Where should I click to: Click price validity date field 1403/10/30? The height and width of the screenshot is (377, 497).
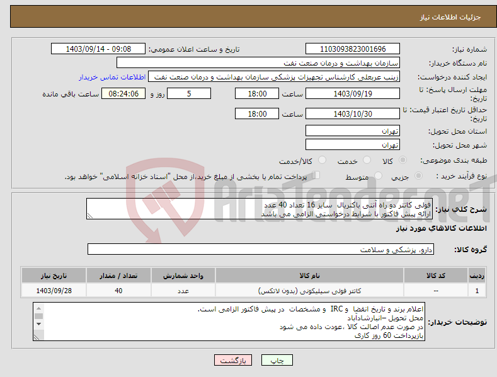[353, 113]
